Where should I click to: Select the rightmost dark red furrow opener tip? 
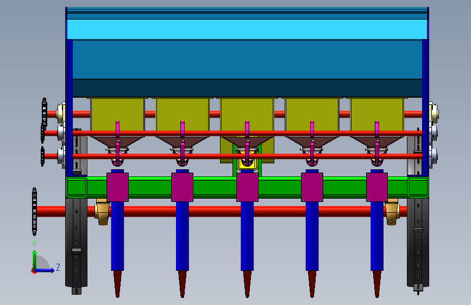(377, 284)
